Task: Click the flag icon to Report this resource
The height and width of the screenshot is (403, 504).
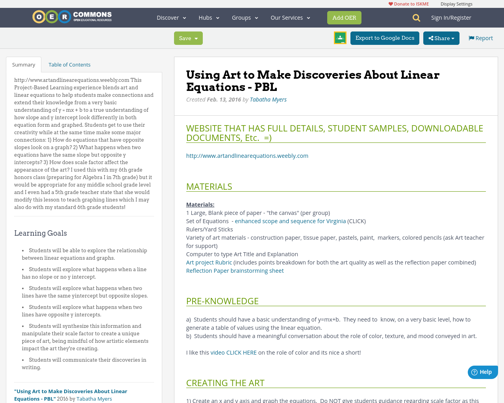Action: pos(471,37)
